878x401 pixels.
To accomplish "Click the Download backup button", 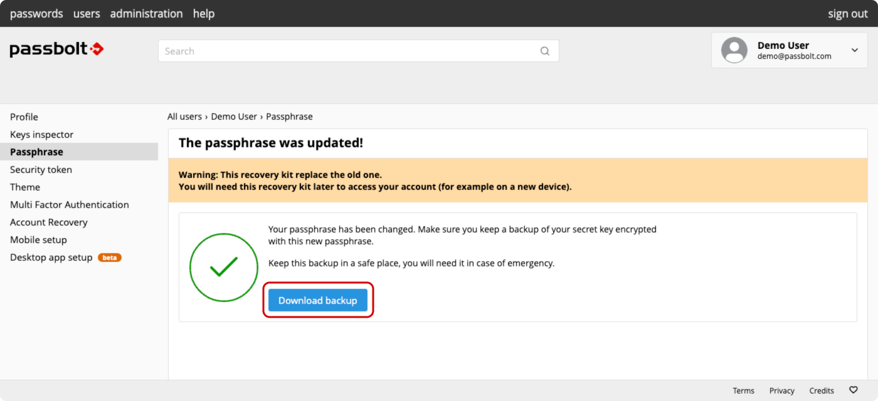I will (318, 301).
